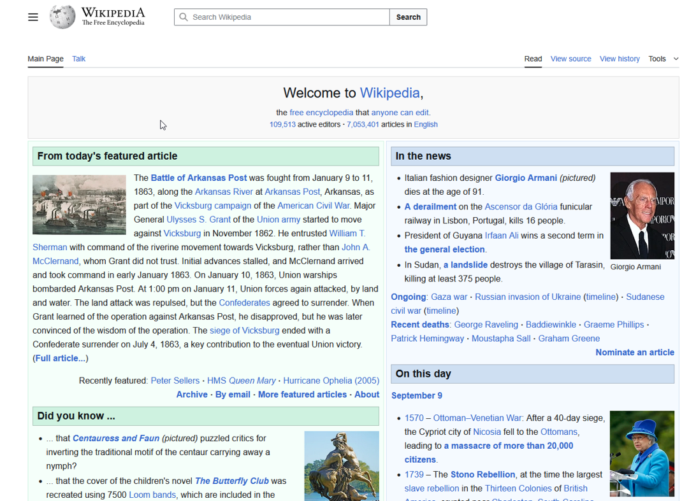Click the magnifier icon in the search bar

point(185,17)
